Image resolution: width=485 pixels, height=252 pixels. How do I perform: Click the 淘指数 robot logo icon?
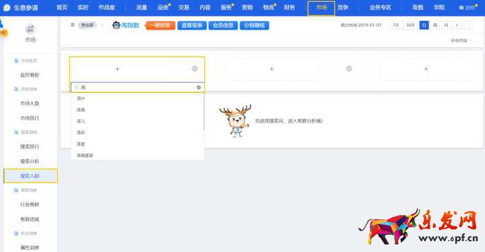(117, 25)
